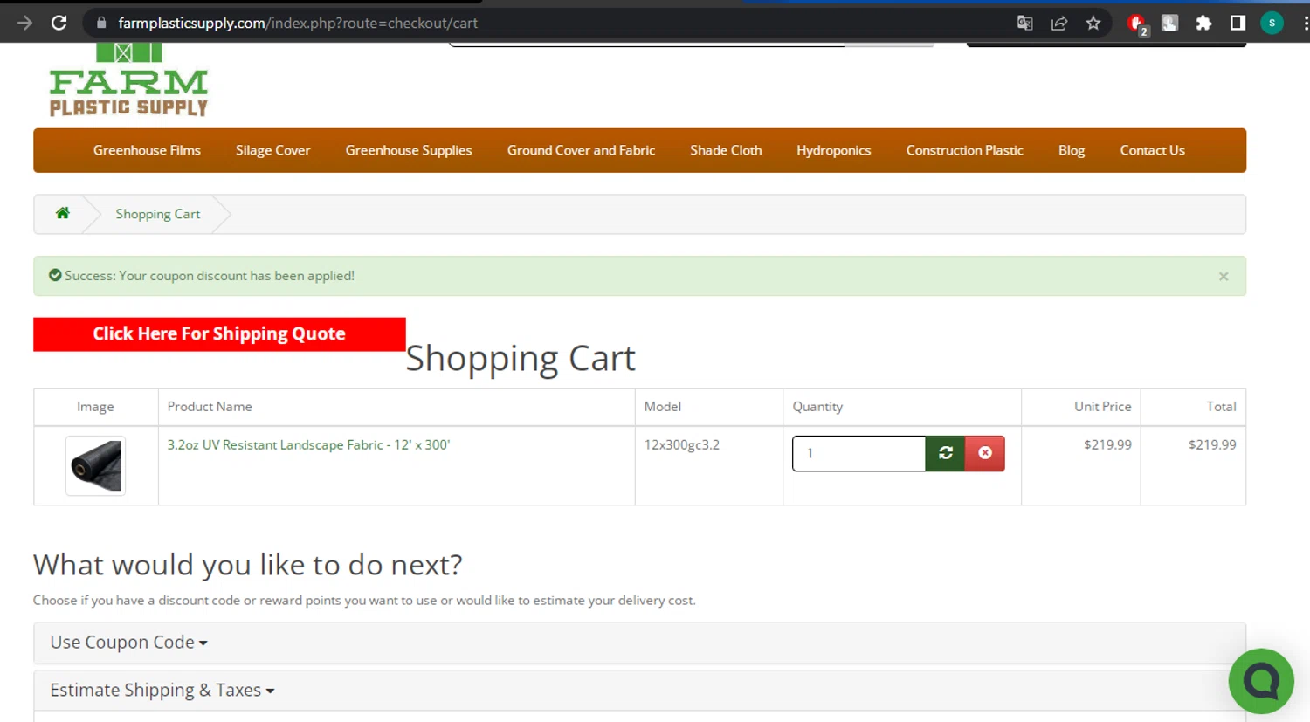This screenshot has height=722, width=1310.
Task: Open Extensions puzzle menu
Action: 1204,24
